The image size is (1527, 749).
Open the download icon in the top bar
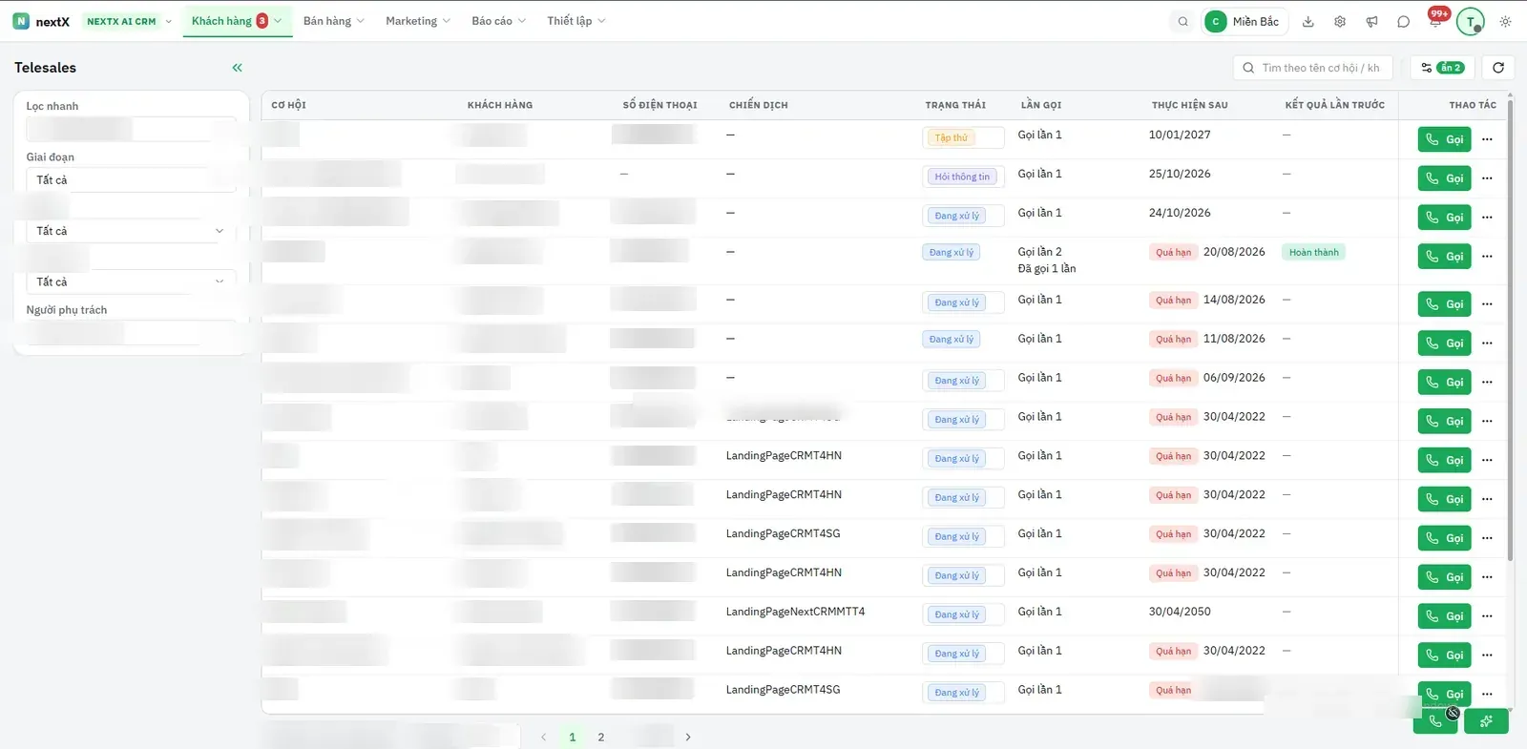pos(1308,21)
